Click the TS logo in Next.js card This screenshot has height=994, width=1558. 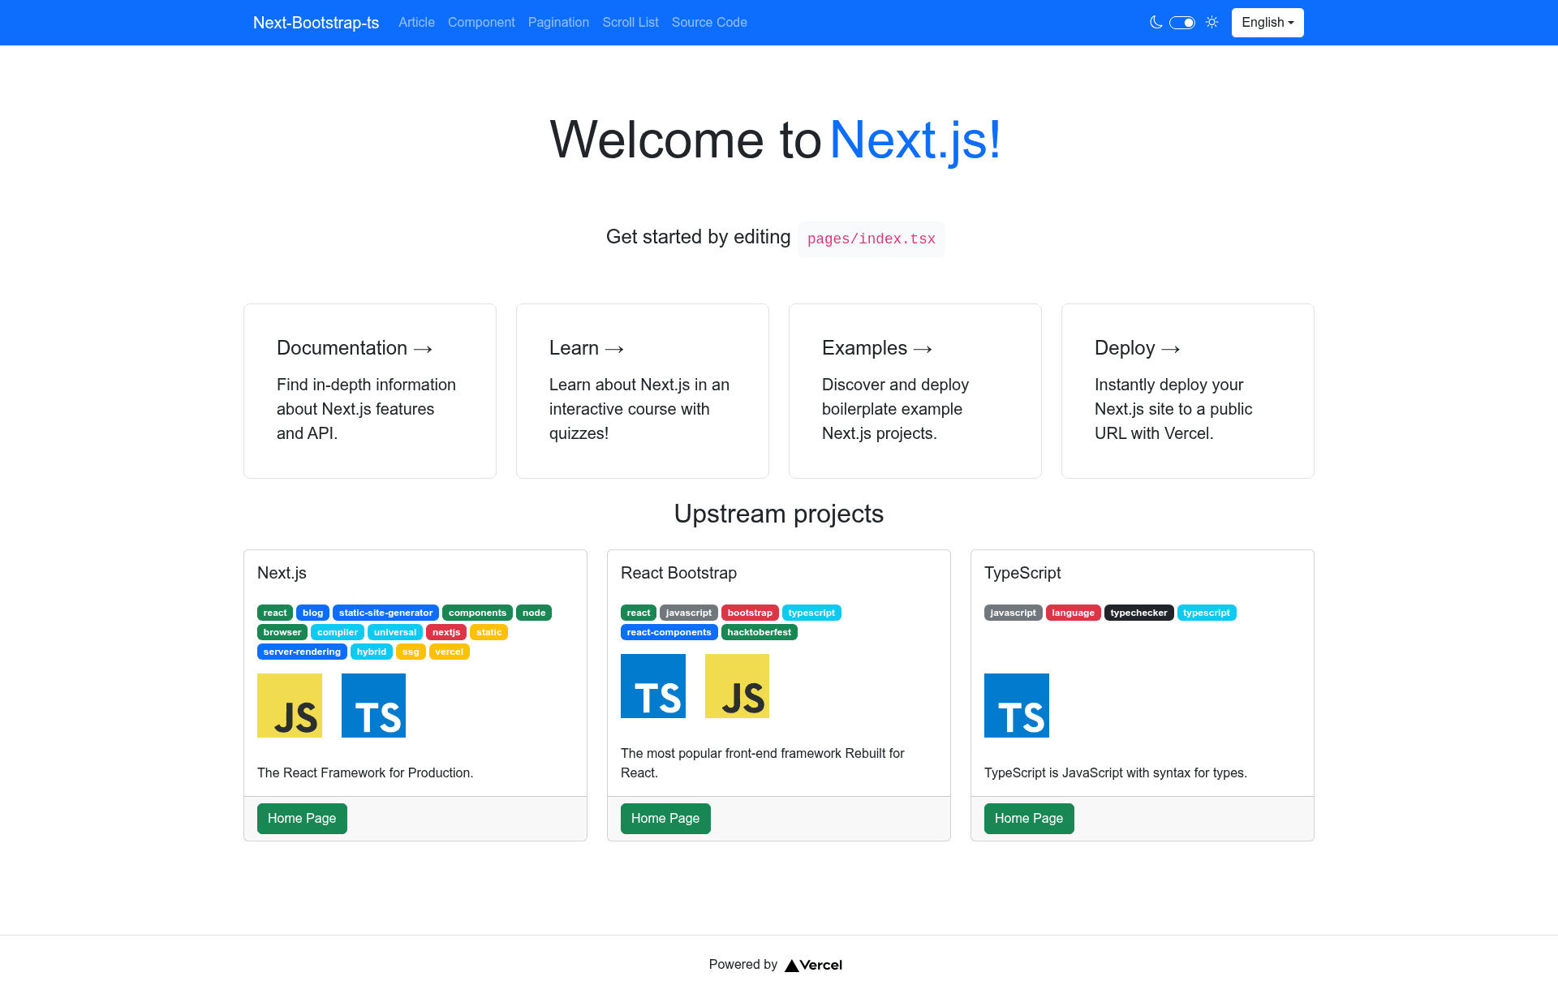pyautogui.click(x=374, y=706)
